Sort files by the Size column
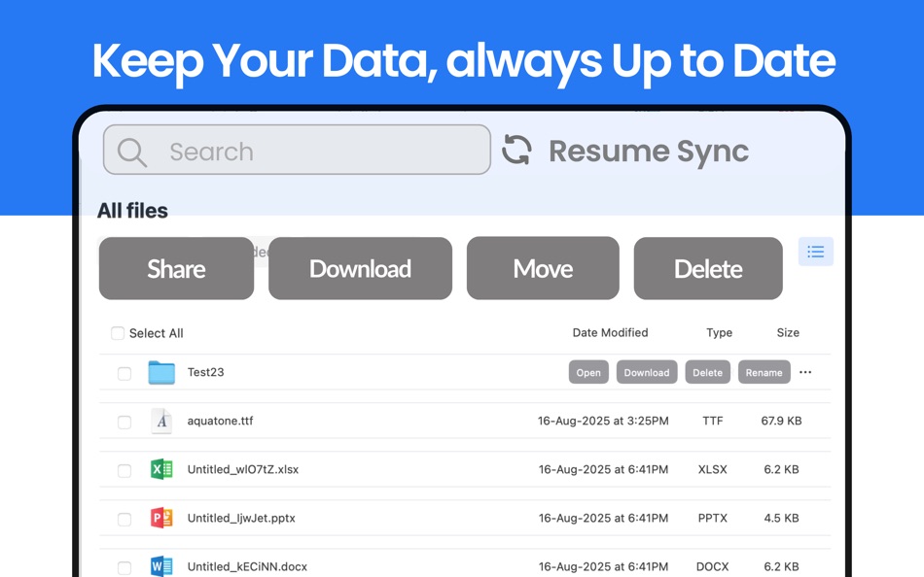The height and width of the screenshot is (577, 924). pos(788,333)
